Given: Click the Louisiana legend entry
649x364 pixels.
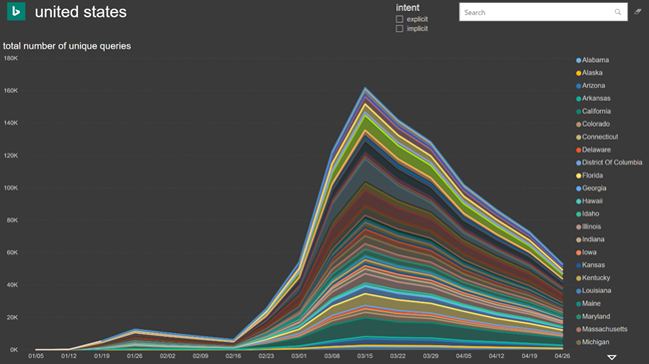Looking at the screenshot, I should point(593,291).
